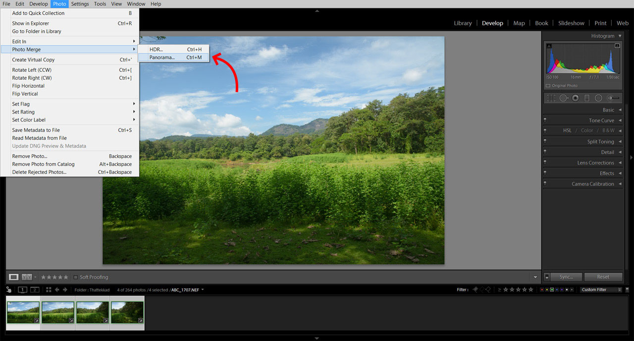Click the Sync button
The height and width of the screenshot is (341, 634).
pos(566,277)
